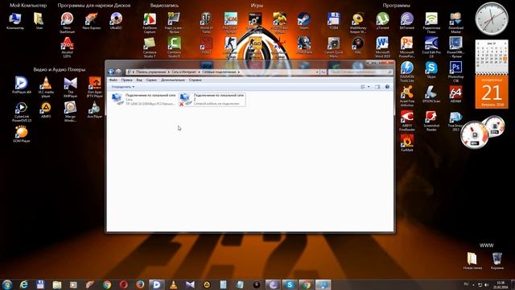Open Opera from the taskbar

click(123, 284)
